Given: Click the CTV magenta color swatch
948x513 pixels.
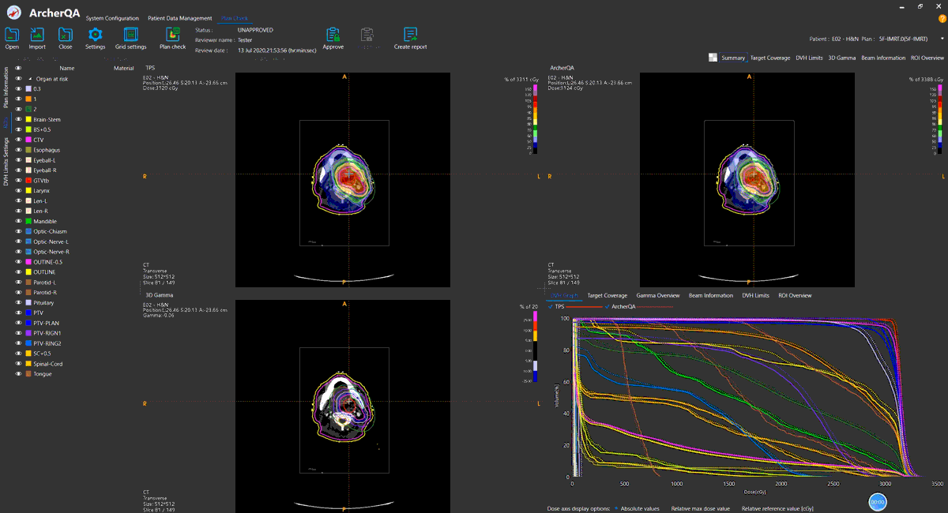Looking at the screenshot, I should 28,140.
